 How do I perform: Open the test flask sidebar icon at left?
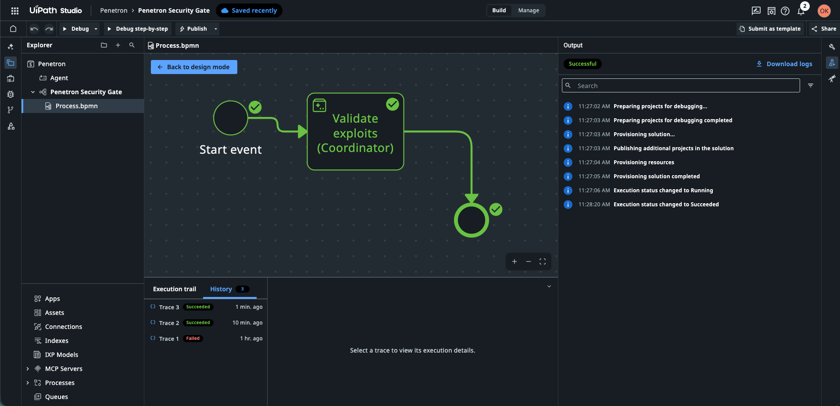click(x=11, y=126)
